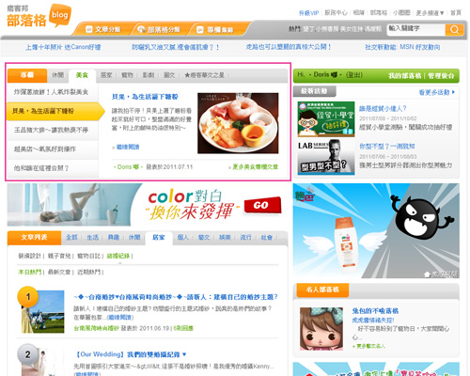Open the blue activity title above 2011/07/06
The image size is (470, 376).
(x=387, y=147)
